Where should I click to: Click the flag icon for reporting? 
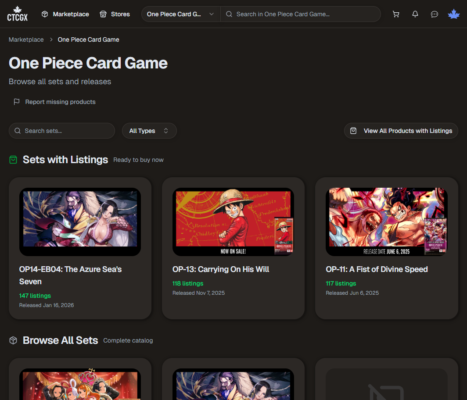pyautogui.click(x=17, y=102)
